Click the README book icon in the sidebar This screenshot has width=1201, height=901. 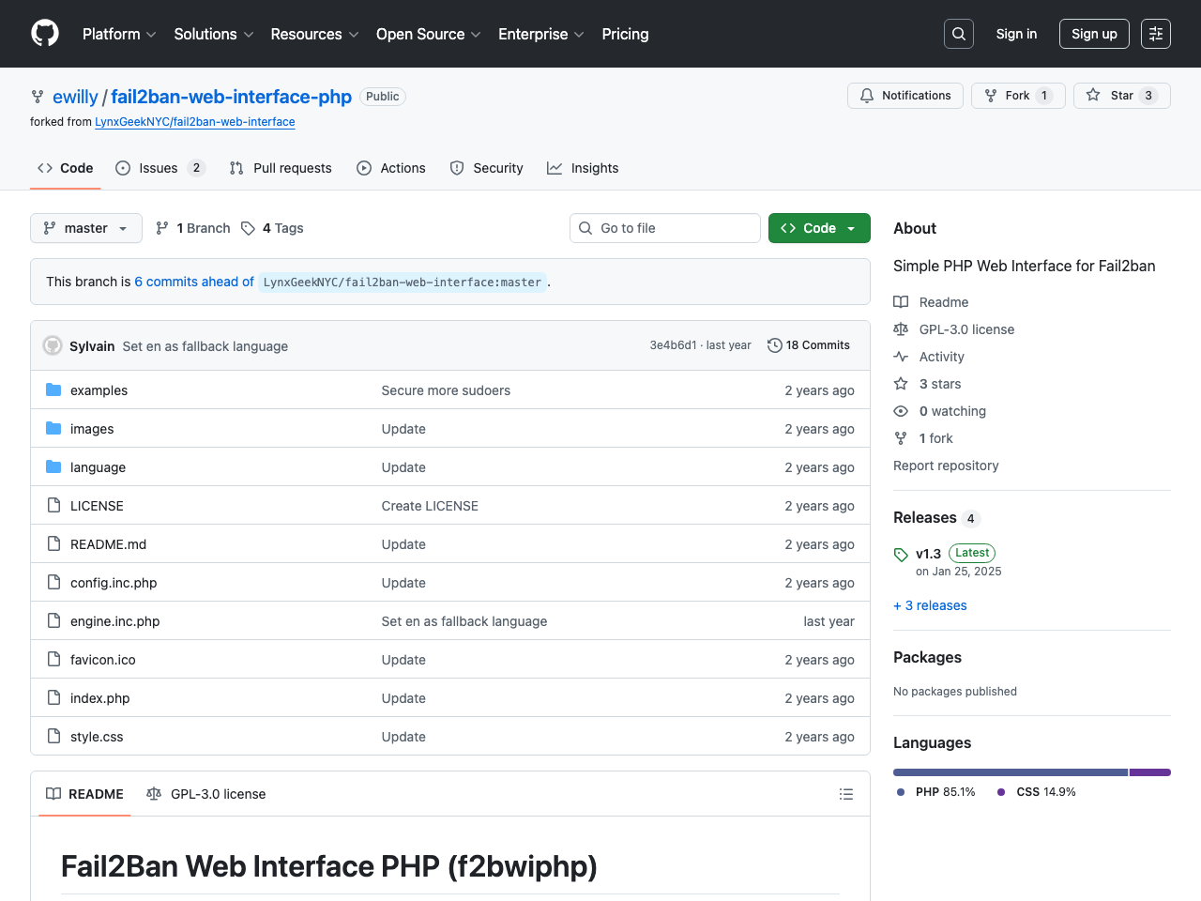902,301
